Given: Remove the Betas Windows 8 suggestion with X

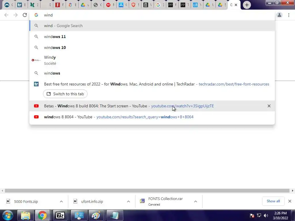Looking at the screenshot, I should point(269,106).
